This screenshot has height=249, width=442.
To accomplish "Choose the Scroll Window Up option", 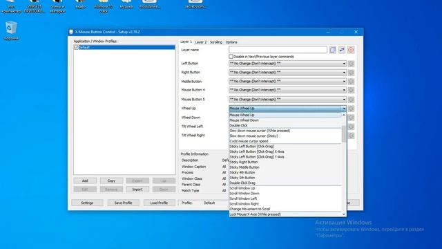I will point(285,188).
